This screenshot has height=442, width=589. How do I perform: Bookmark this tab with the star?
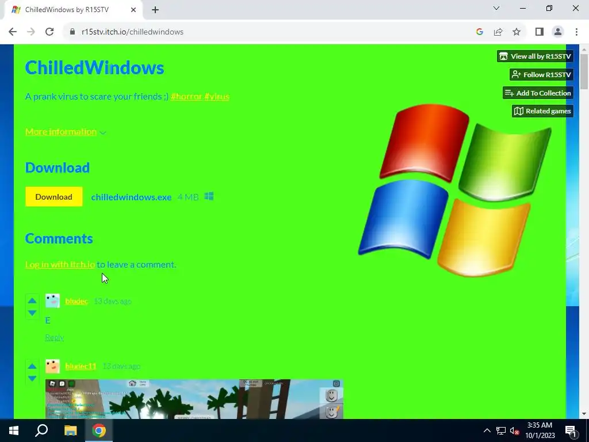(x=517, y=32)
